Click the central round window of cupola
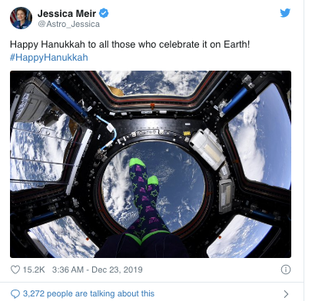This screenshot has width=312, height=301. 153,187
